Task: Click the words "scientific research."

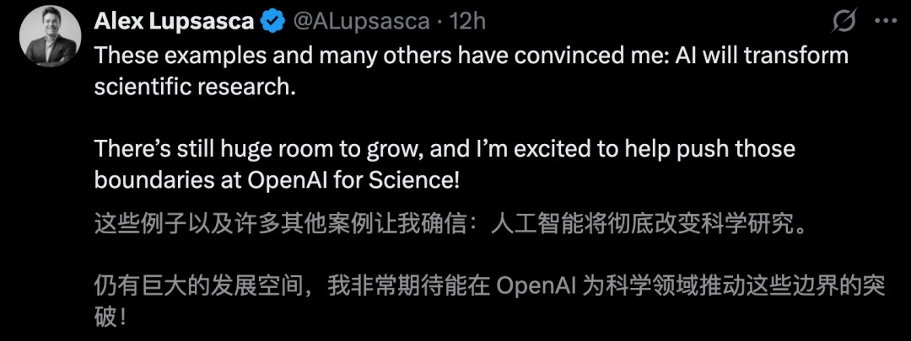Action: tap(195, 87)
